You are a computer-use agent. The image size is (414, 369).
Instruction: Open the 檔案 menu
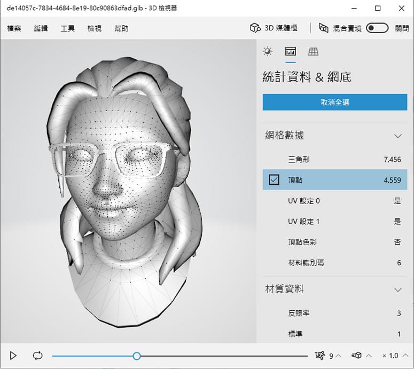coord(14,28)
